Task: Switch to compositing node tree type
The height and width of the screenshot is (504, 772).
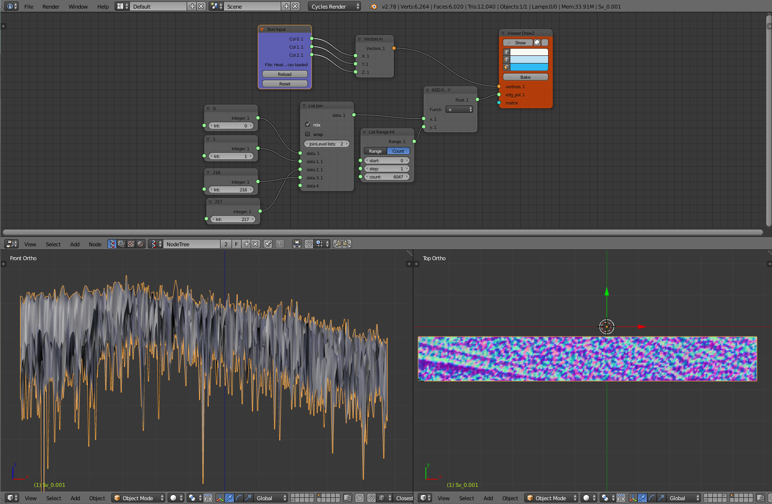Action: click(x=121, y=244)
